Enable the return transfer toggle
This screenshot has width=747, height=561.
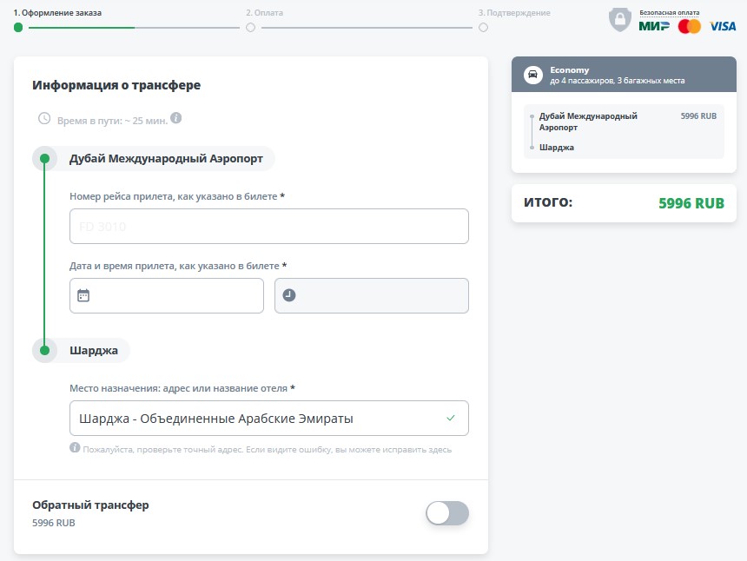447,513
